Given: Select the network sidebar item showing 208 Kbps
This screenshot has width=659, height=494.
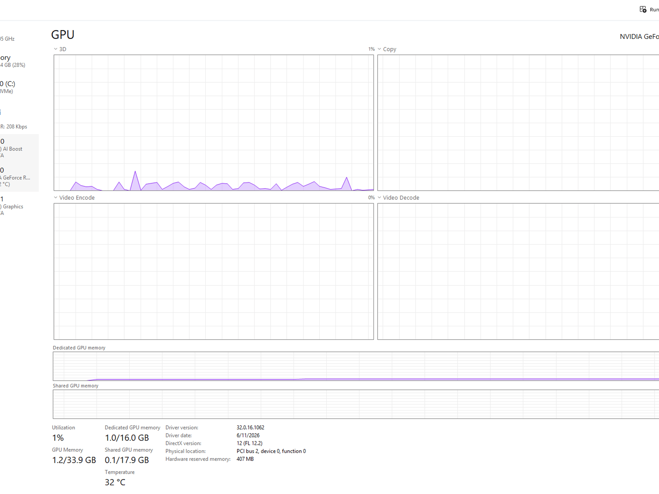Looking at the screenshot, I should pos(19,119).
